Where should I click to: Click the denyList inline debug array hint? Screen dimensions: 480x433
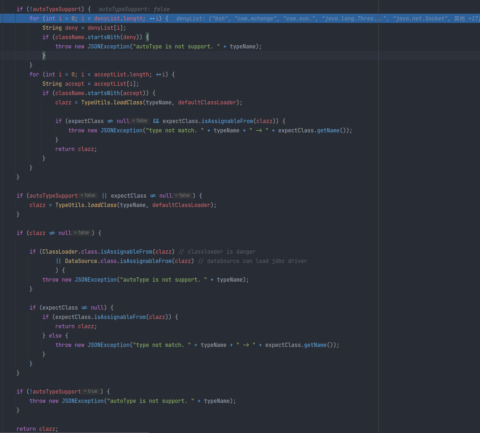327,19
